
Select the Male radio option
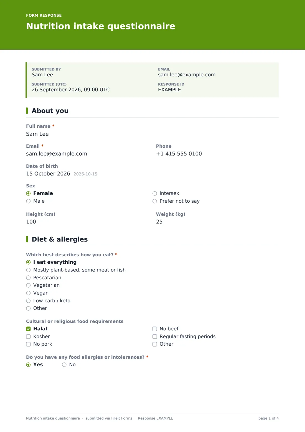pyautogui.click(x=28, y=201)
